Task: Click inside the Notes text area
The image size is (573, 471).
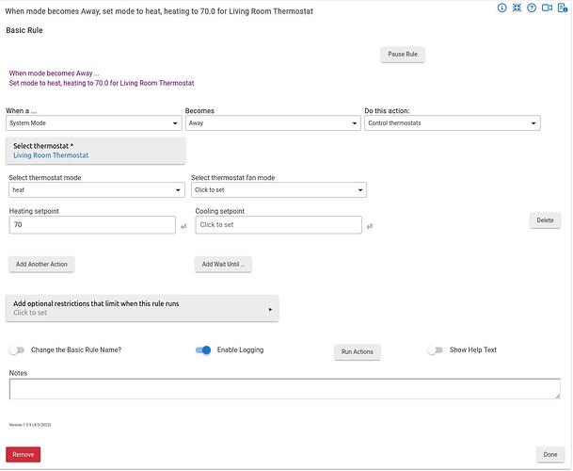Action: (285, 389)
